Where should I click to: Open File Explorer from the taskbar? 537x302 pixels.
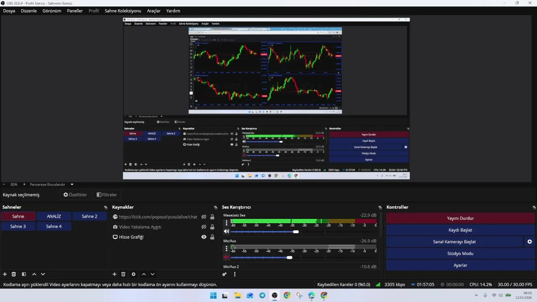(x=237, y=295)
